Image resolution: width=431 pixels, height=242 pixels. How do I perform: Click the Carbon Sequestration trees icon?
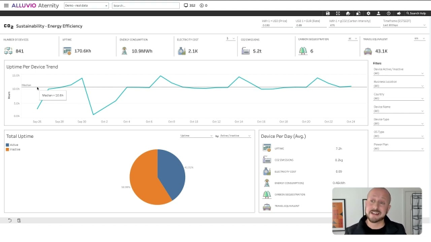(x=303, y=51)
